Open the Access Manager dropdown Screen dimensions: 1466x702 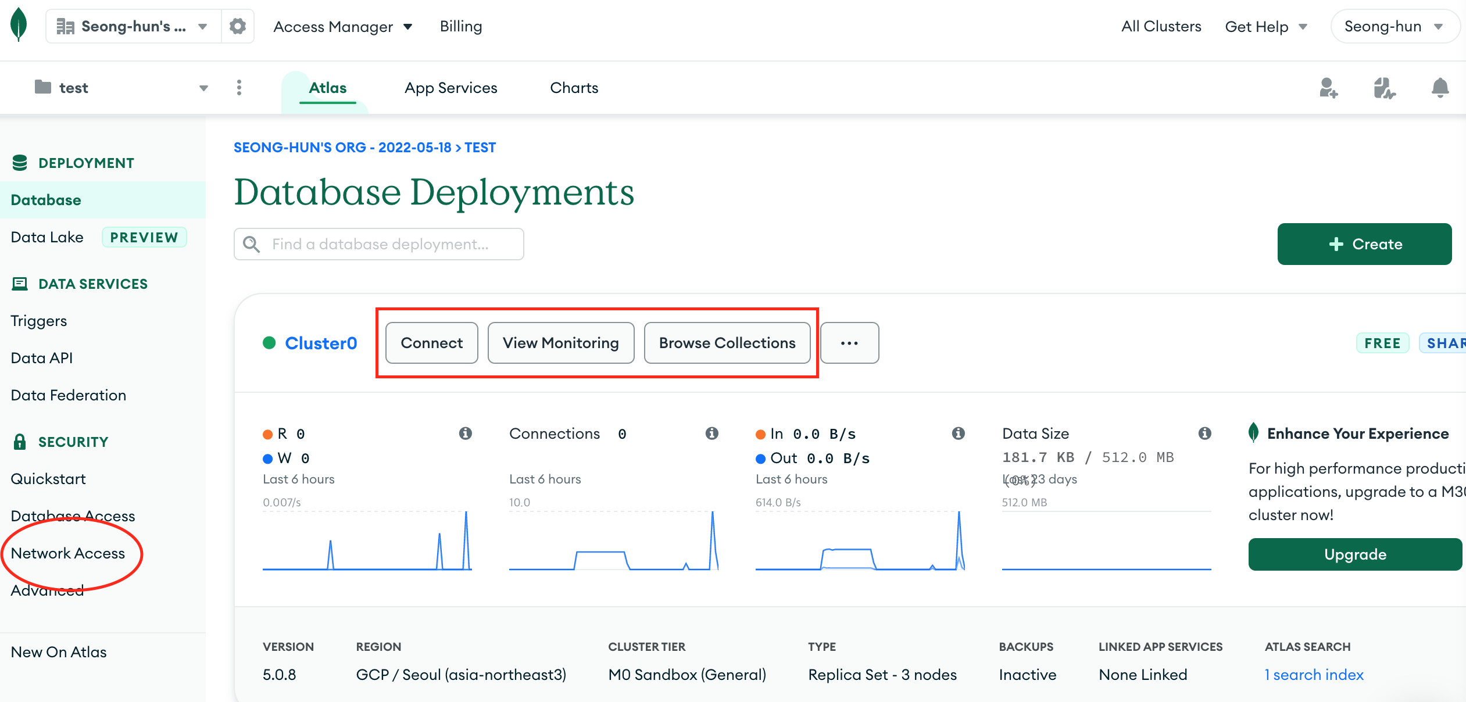click(x=342, y=27)
